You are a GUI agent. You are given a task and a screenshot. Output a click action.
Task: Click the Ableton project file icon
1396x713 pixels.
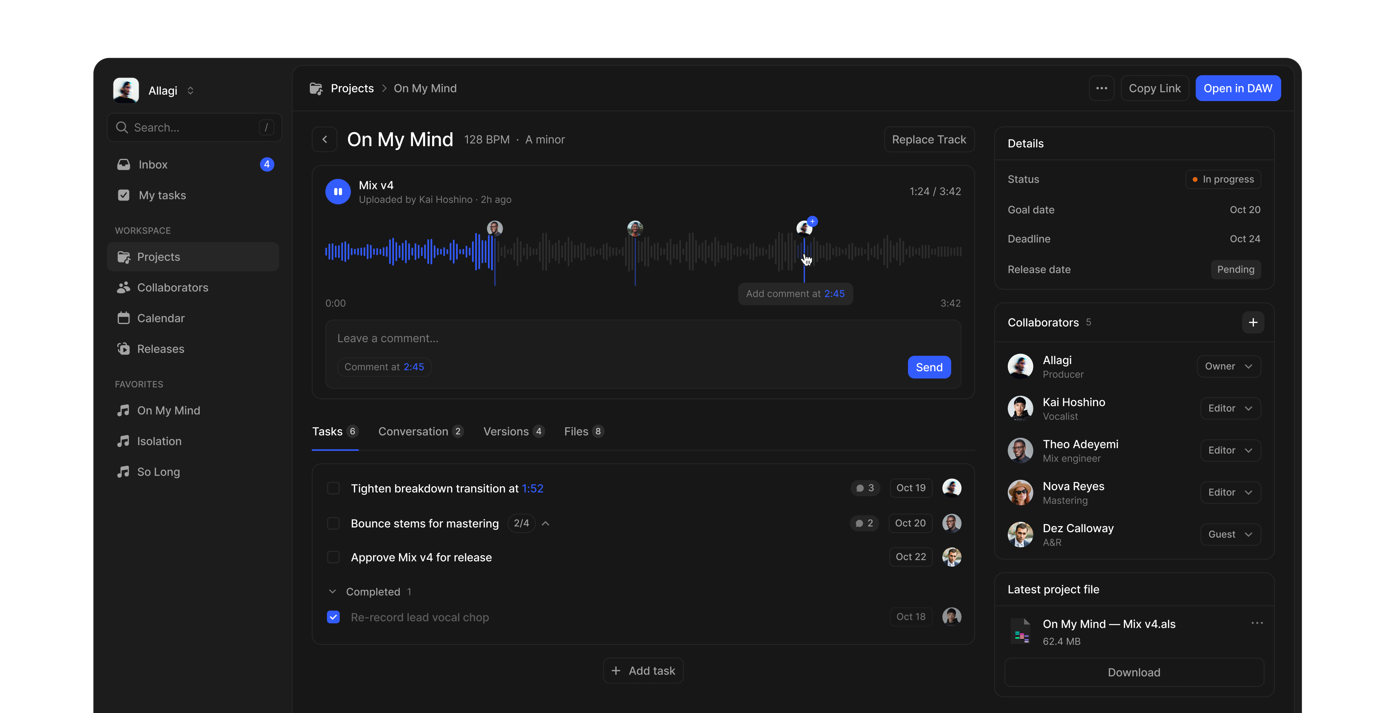1021,632
